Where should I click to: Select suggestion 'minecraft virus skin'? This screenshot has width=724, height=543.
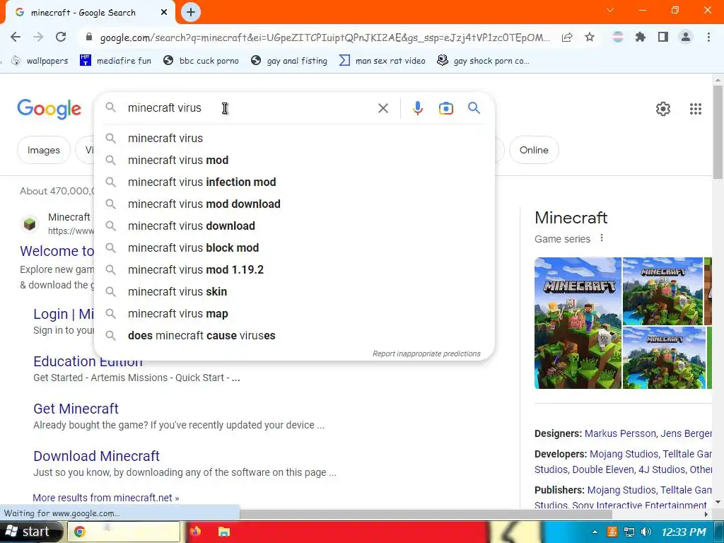[294, 292]
